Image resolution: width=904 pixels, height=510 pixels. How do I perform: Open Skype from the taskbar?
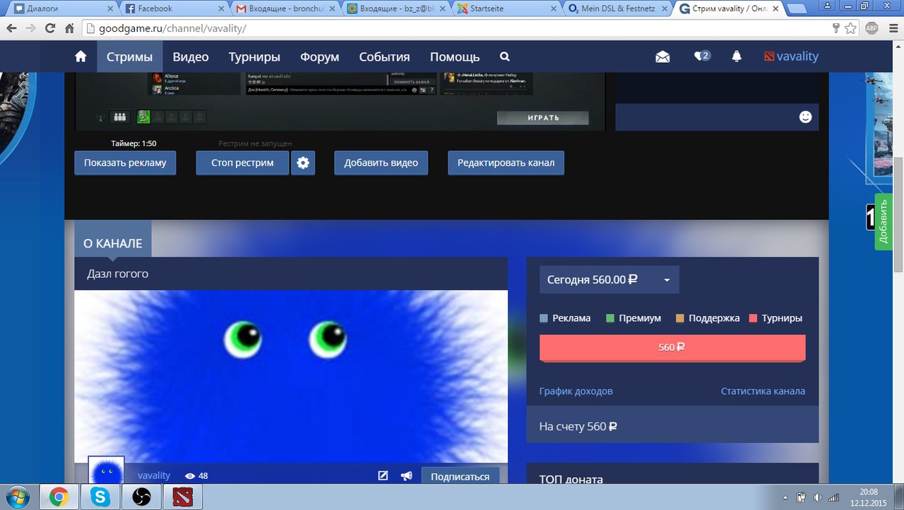tap(100, 497)
